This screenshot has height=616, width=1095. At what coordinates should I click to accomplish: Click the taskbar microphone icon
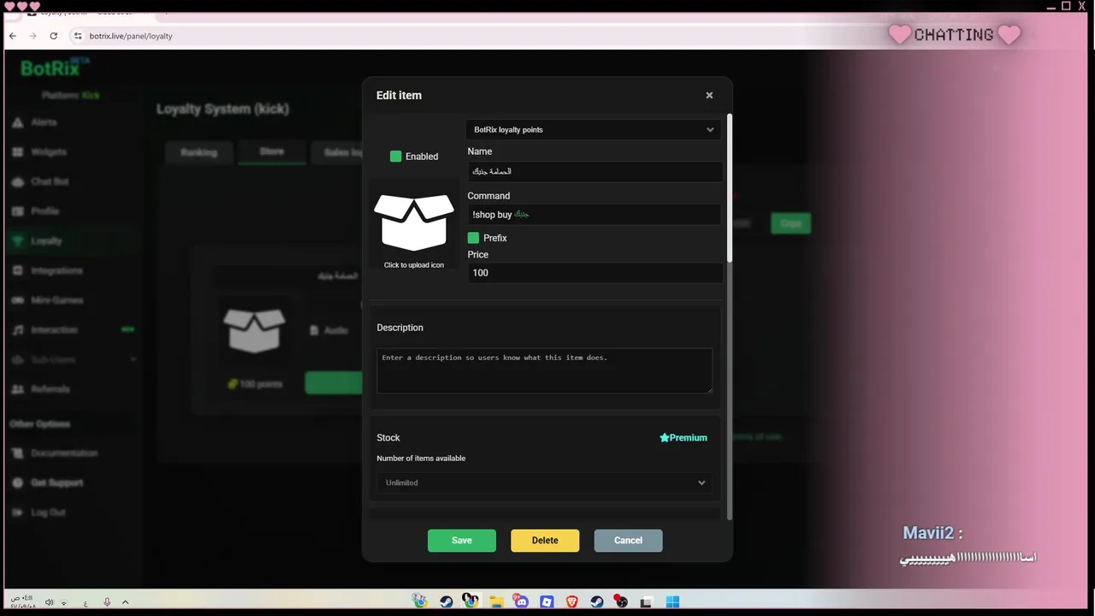(x=107, y=602)
